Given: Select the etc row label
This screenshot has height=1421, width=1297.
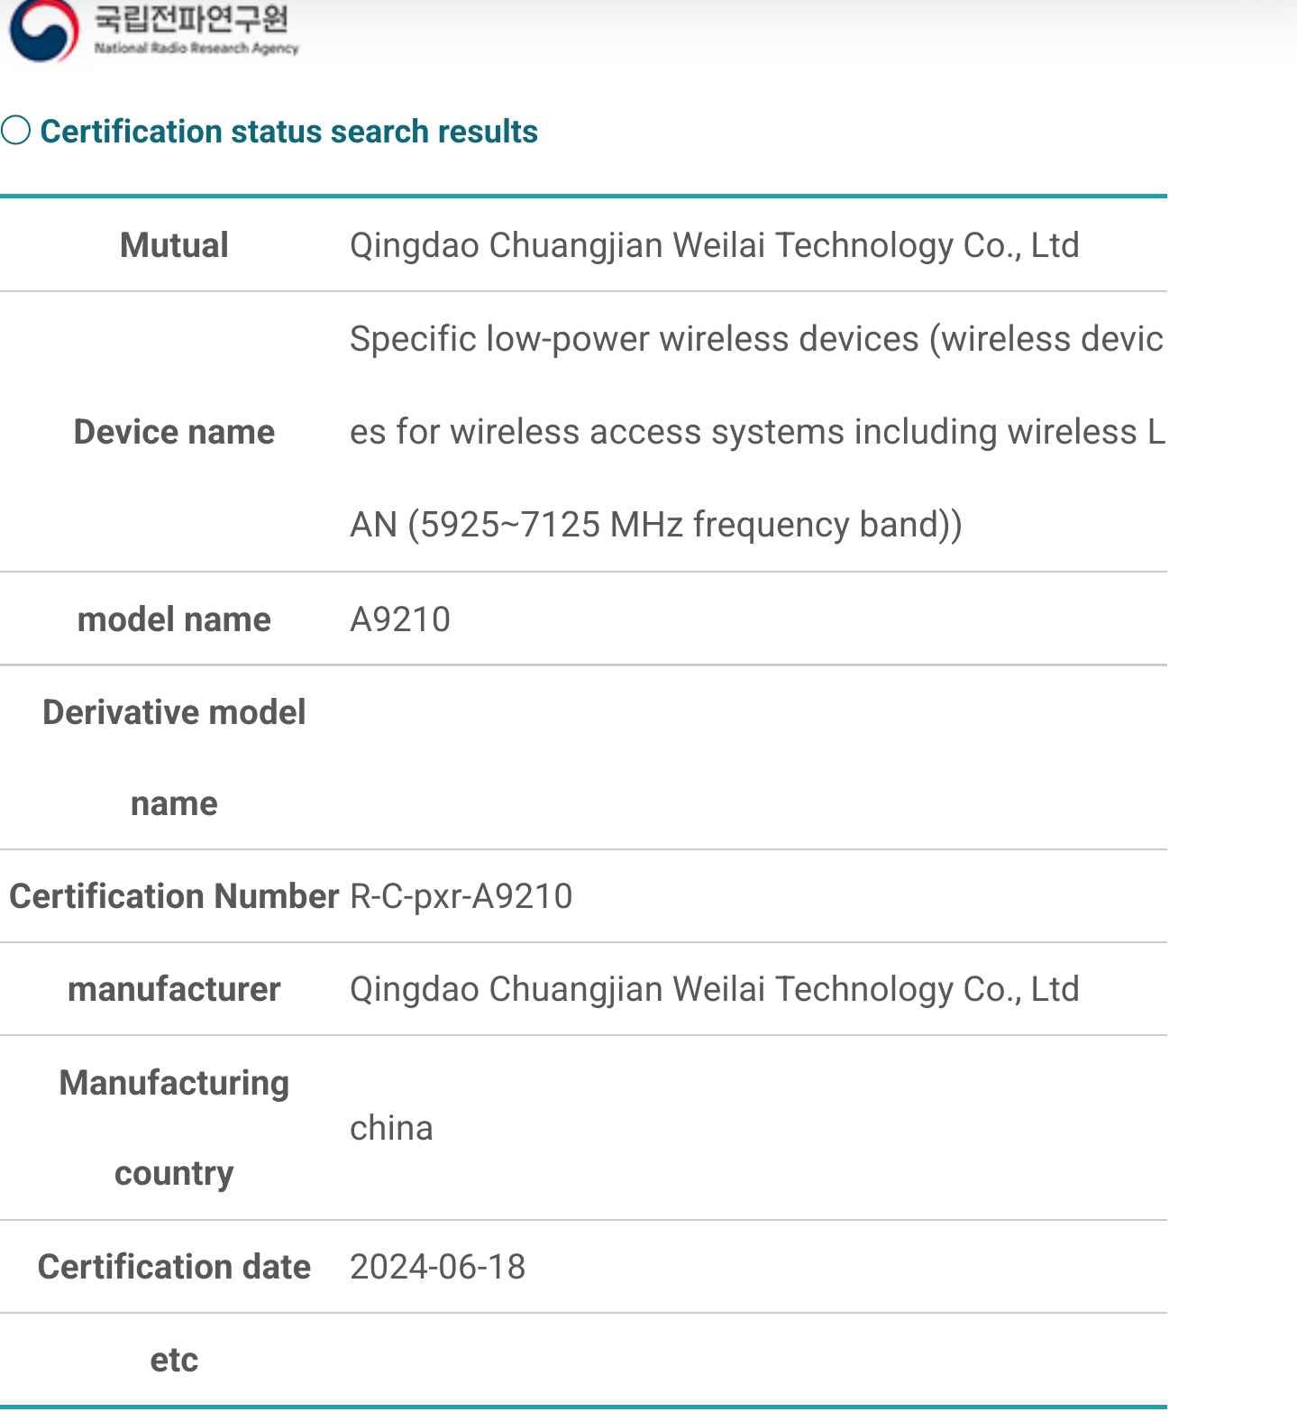Looking at the screenshot, I should pyautogui.click(x=174, y=1360).
